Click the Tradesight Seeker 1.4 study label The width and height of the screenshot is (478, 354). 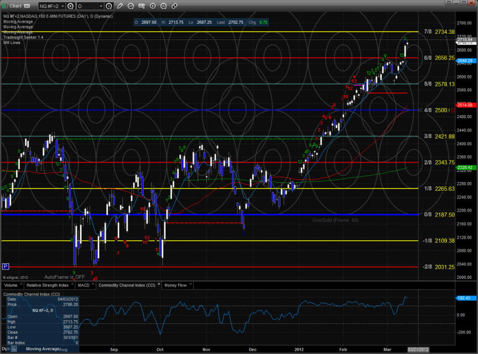pyautogui.click(x=23, y=37)
